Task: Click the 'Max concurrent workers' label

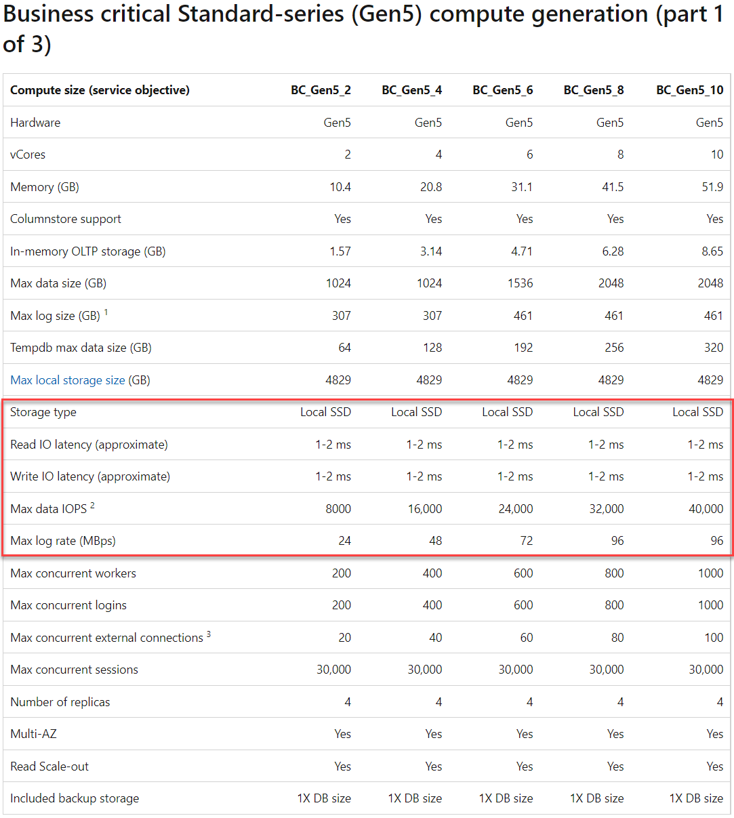Action: [73, 573]
